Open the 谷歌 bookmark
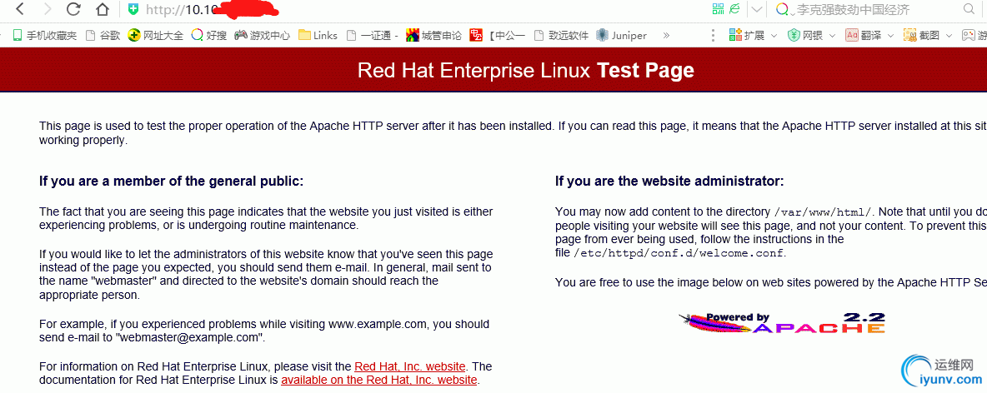This screenshot has height=393, width=987. coord(102,35)
